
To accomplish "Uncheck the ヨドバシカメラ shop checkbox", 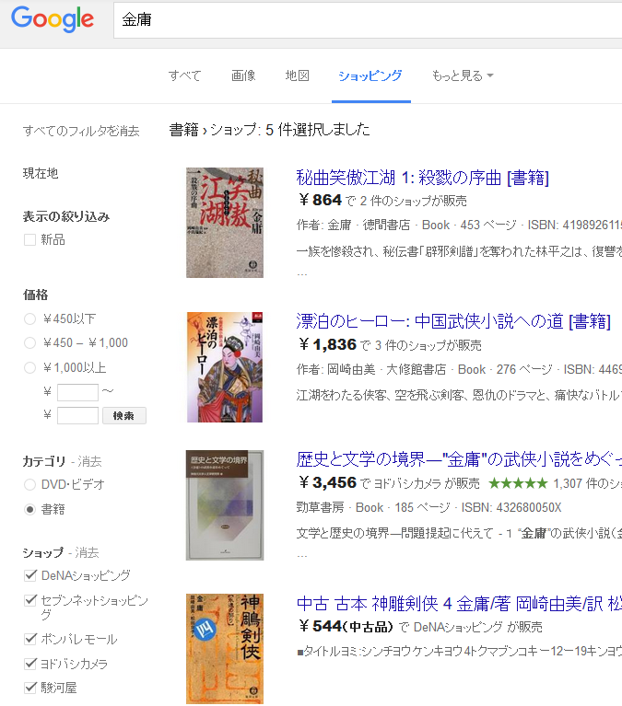I will [30, 664].
